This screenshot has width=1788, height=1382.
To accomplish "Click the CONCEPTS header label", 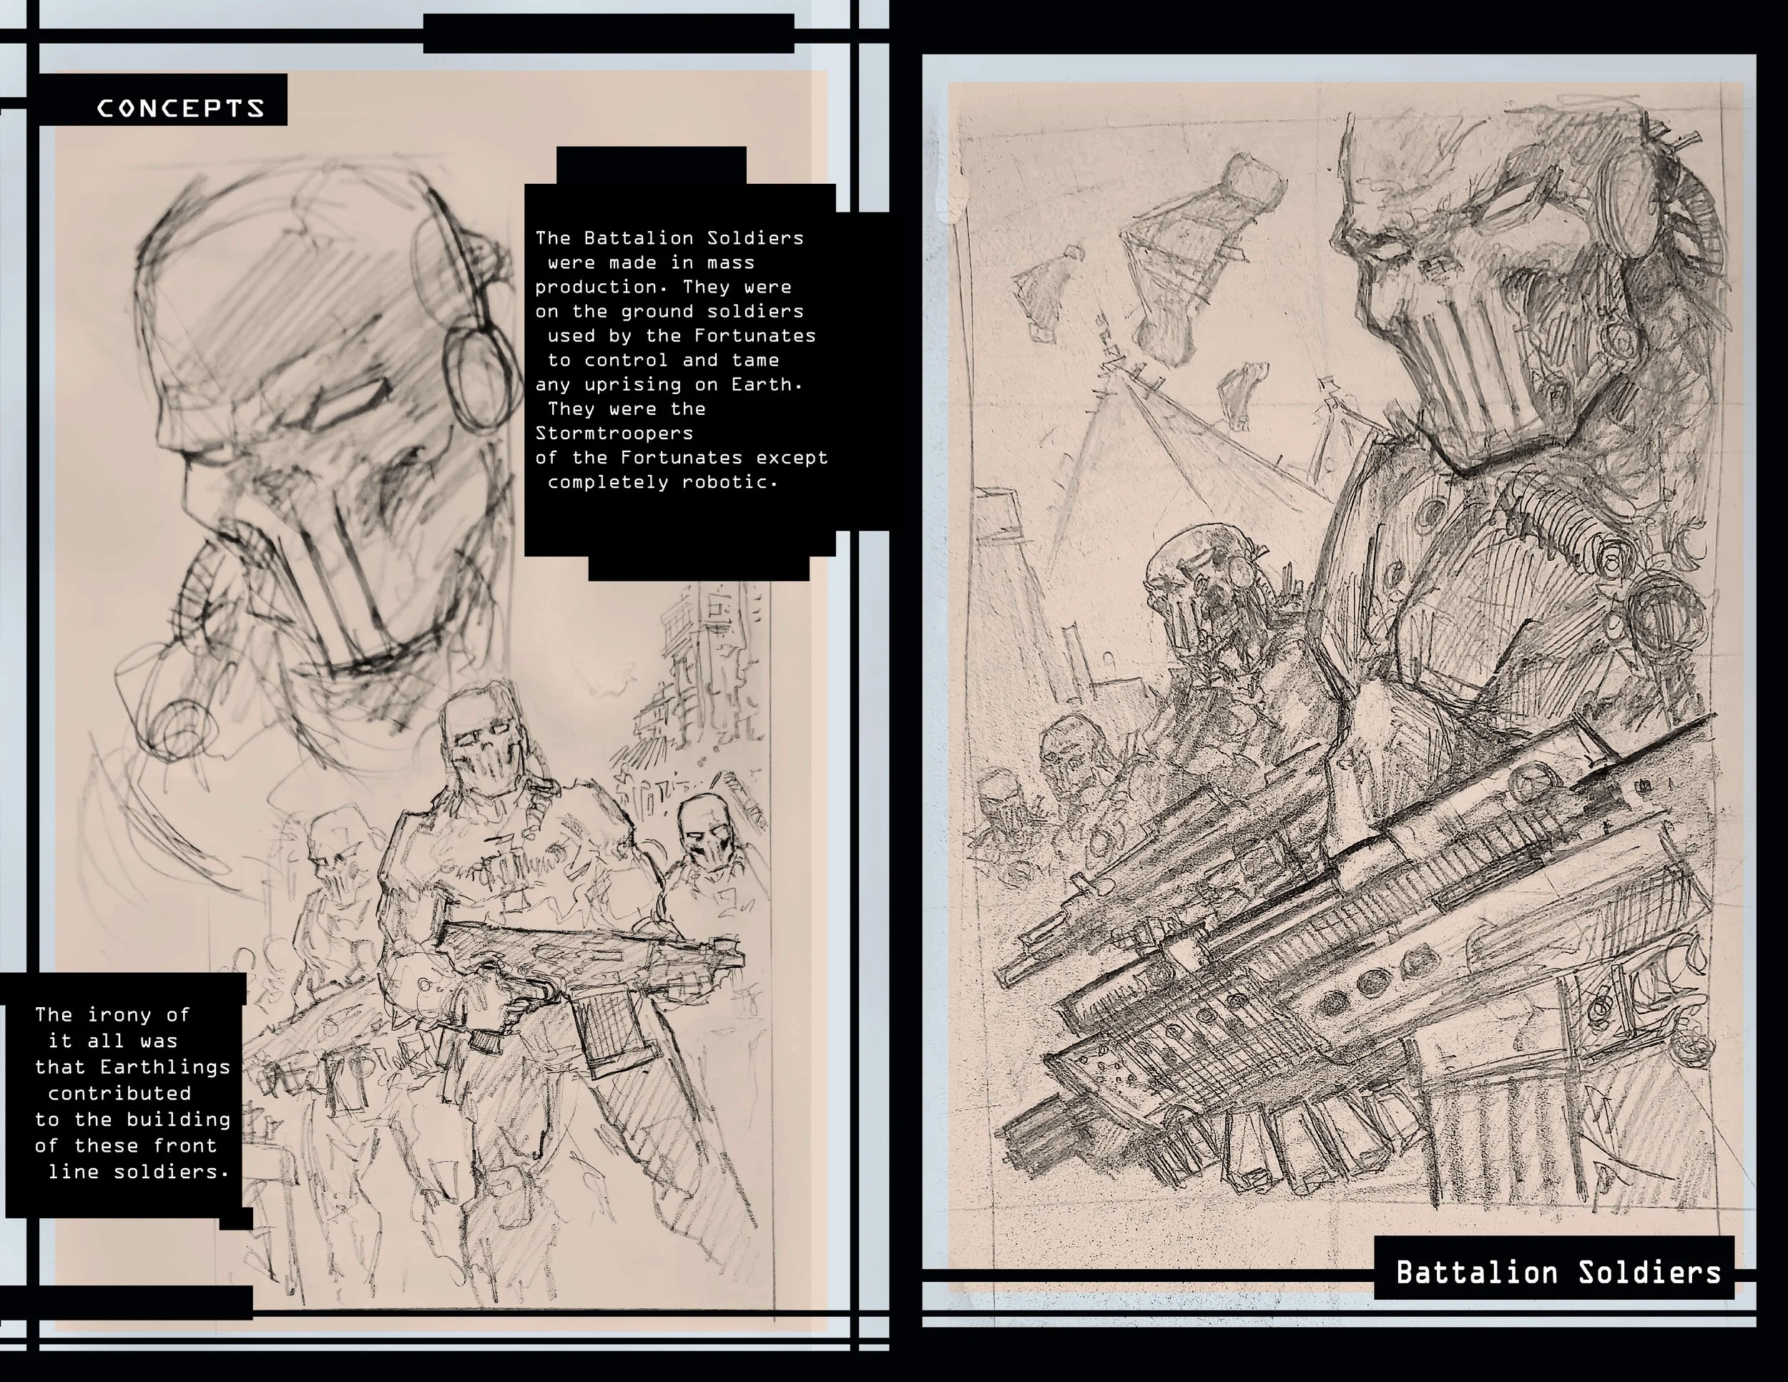I will coord(181,108).
